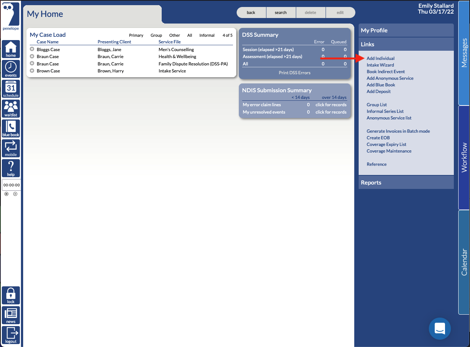Open the Group List link

377,105
